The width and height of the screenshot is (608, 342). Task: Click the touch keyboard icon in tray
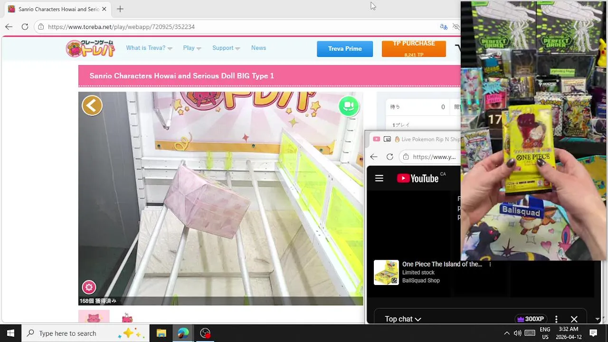(530, 333)
